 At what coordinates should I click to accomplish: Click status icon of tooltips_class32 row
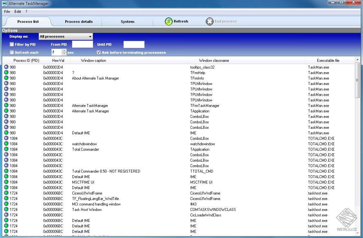pyautogui.click(x=6, y=67)
